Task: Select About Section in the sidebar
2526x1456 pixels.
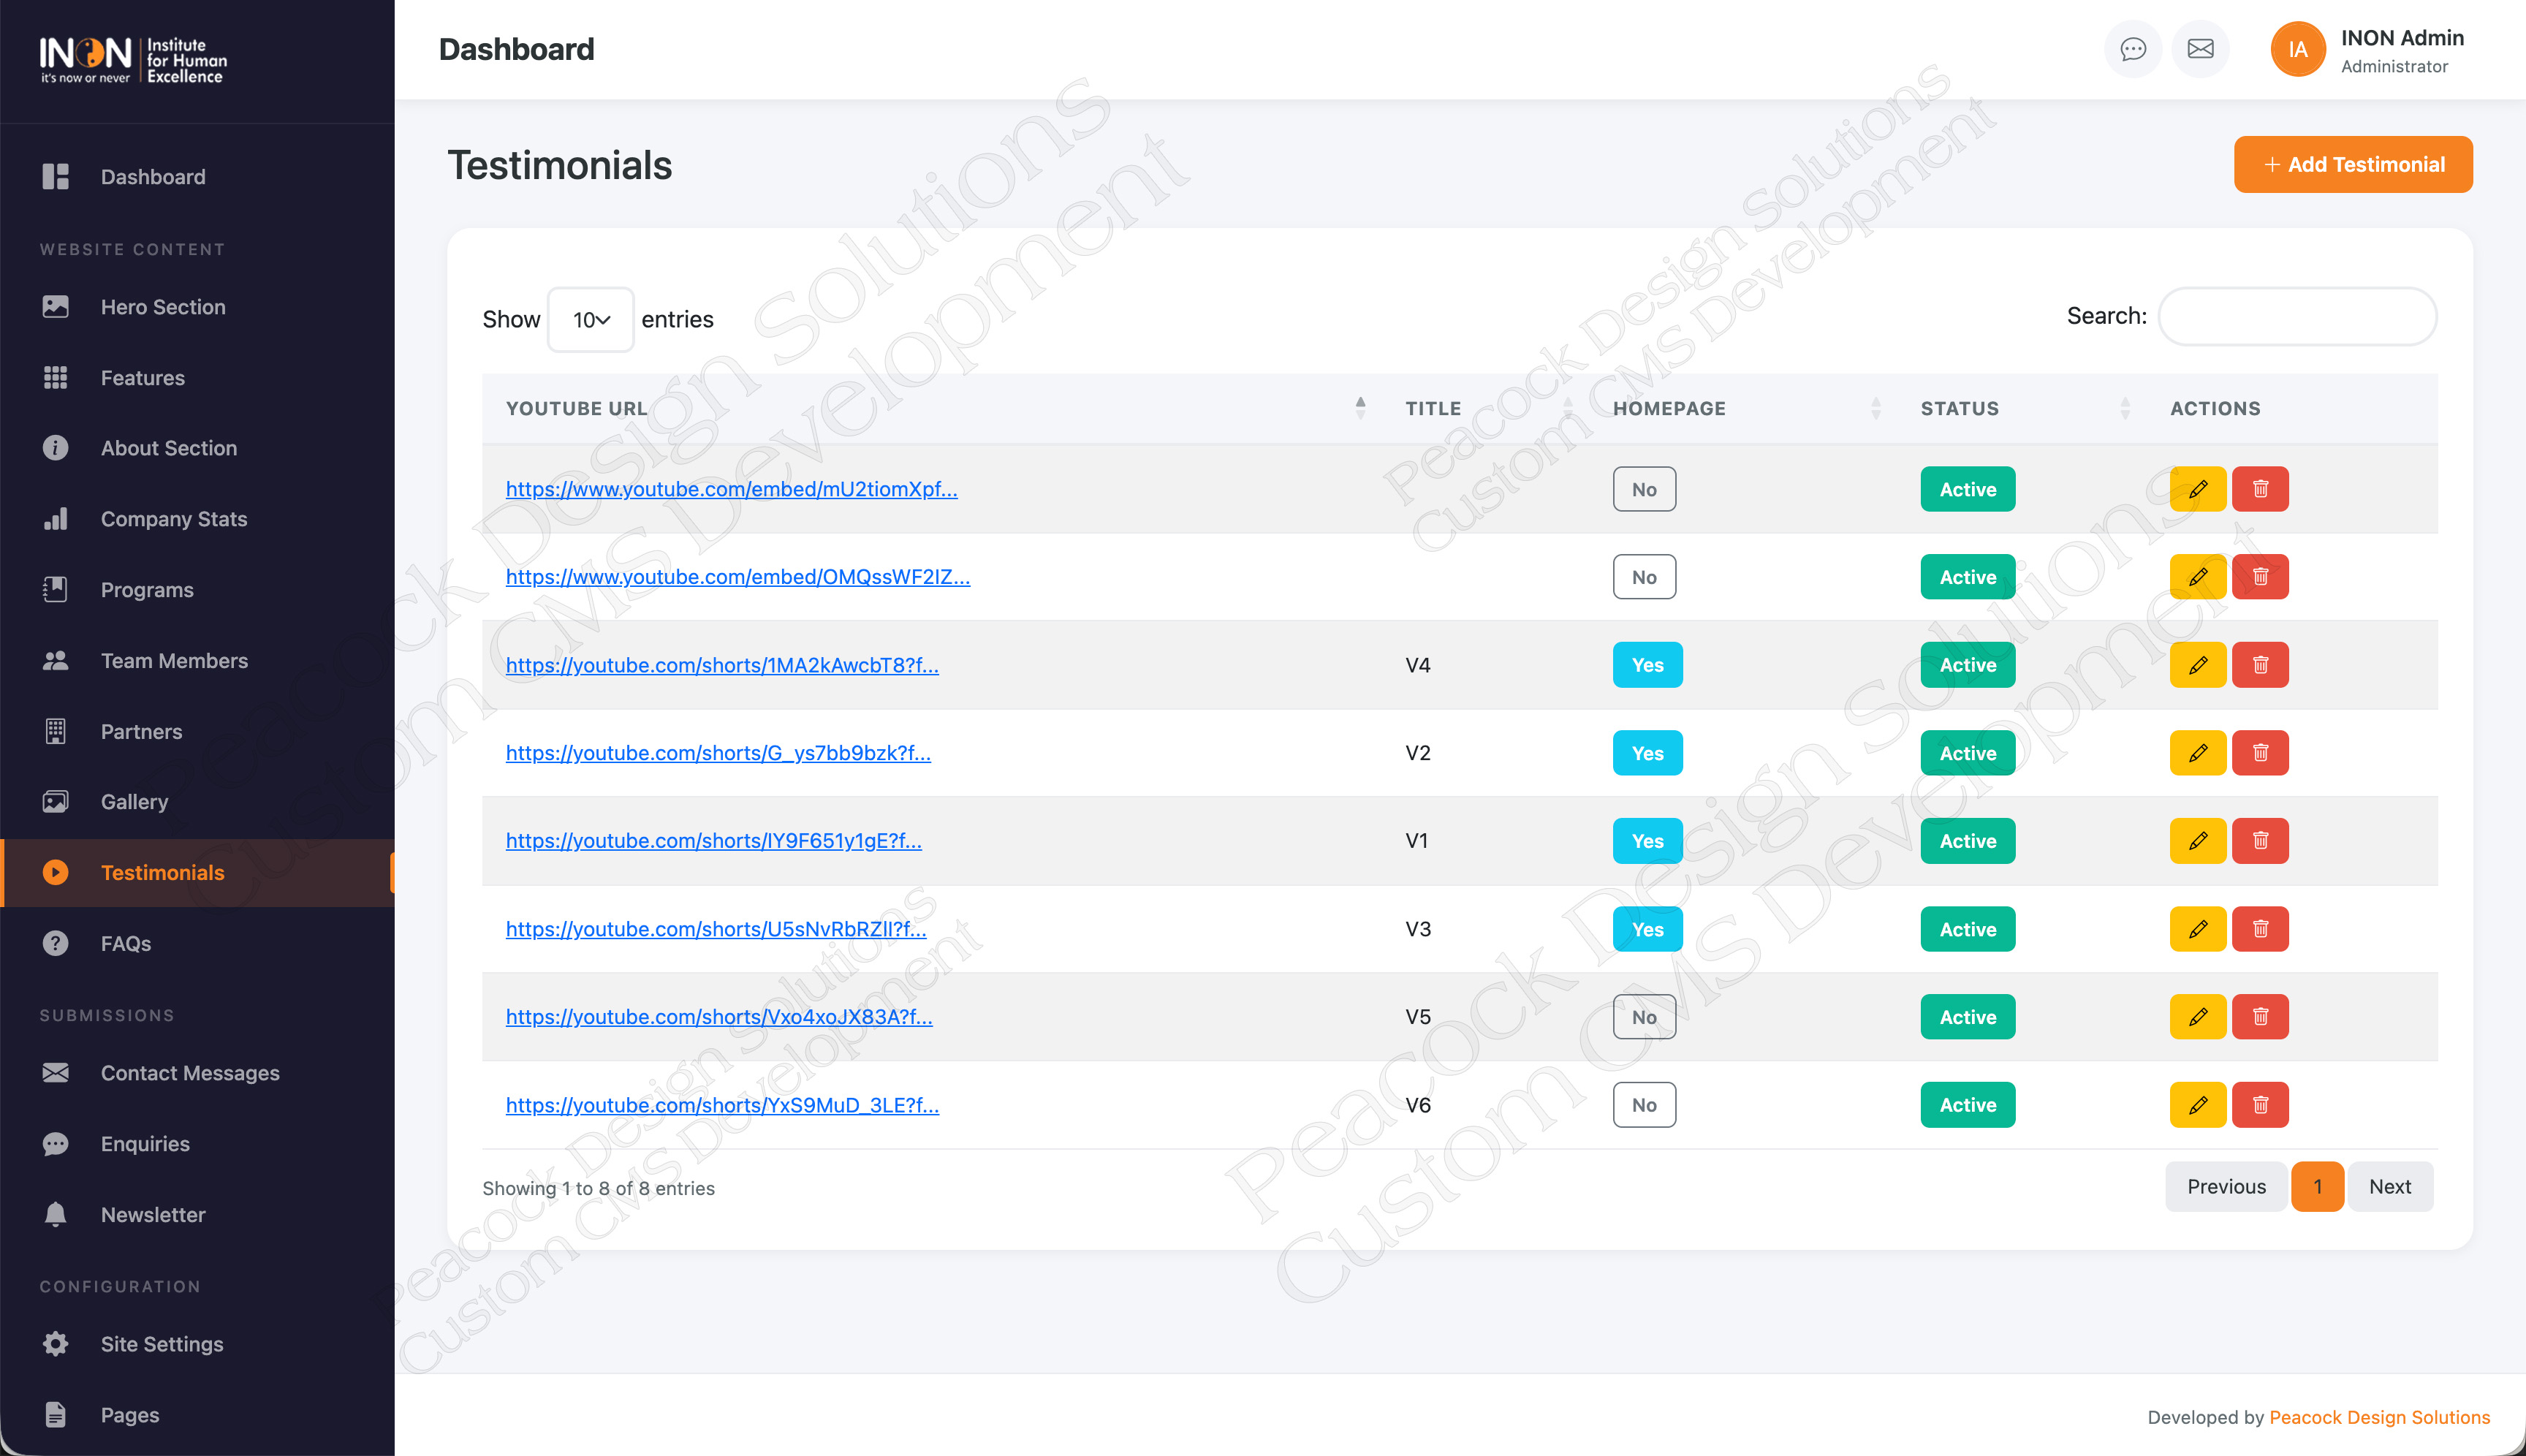Action: pos(197,448)
